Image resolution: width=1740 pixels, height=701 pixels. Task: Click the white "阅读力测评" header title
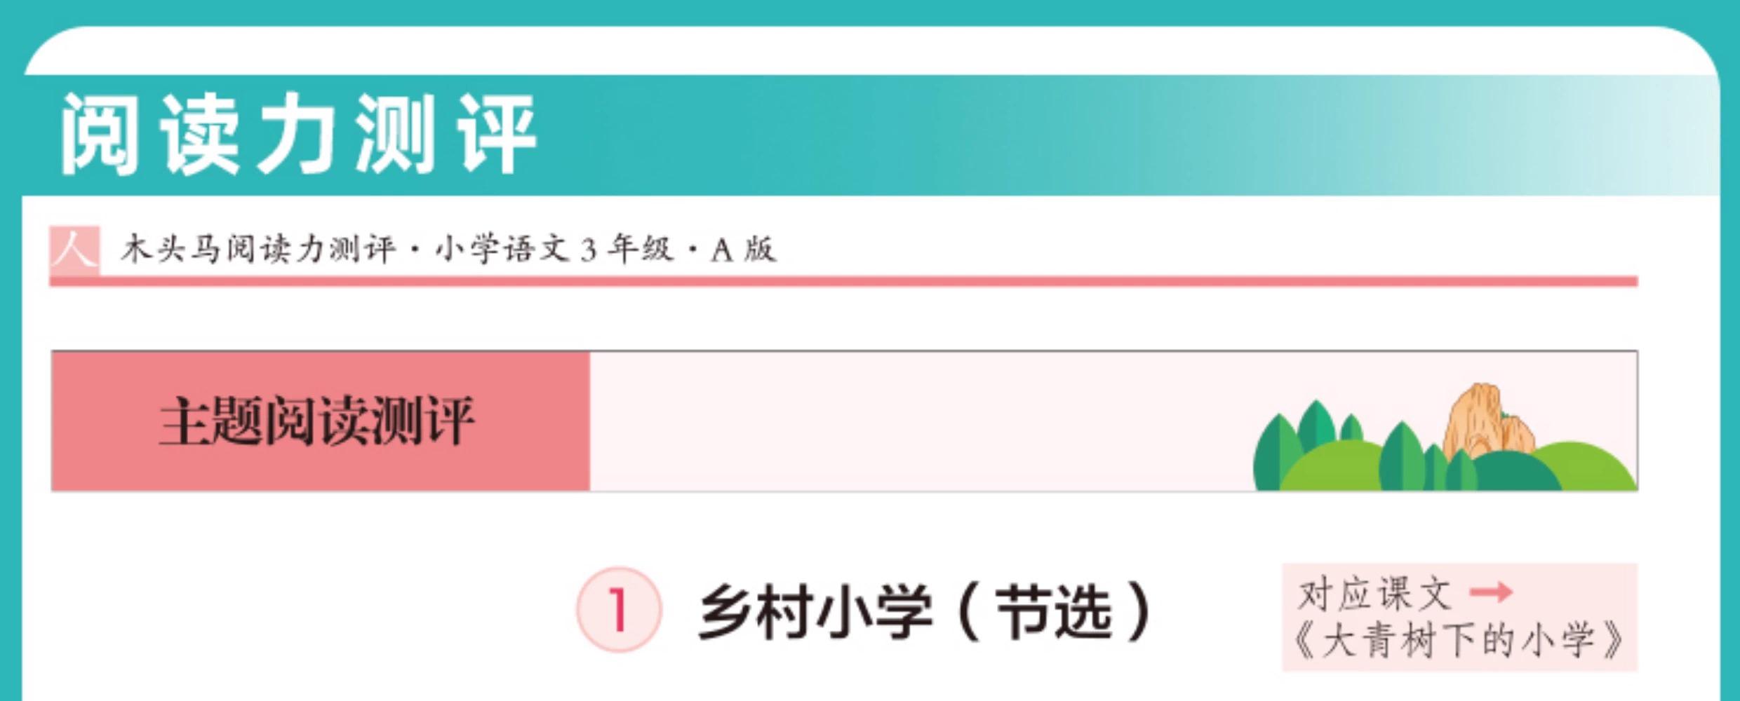pyautogui.click(x=297, y=133)
